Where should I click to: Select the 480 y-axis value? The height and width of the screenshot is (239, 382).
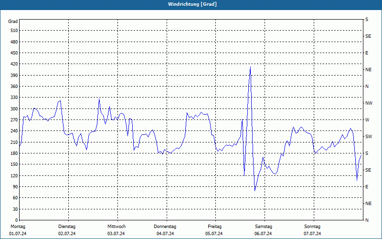[x=14, y=42]
